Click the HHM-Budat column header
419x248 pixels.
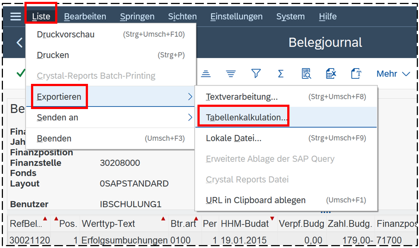click(x=245, y=224)
